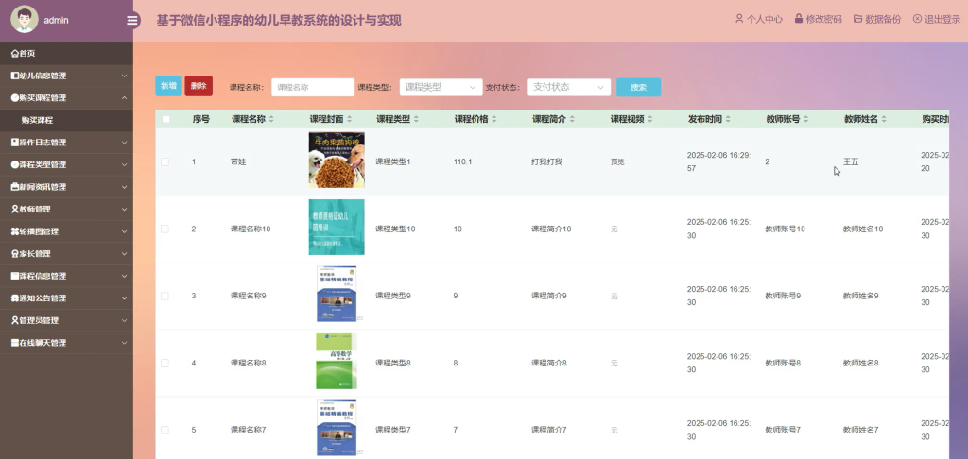Image resolution: width=968 pixels, height=459 pixels.
Task: Open the 首页 menu item
Action: click(66, 54)
